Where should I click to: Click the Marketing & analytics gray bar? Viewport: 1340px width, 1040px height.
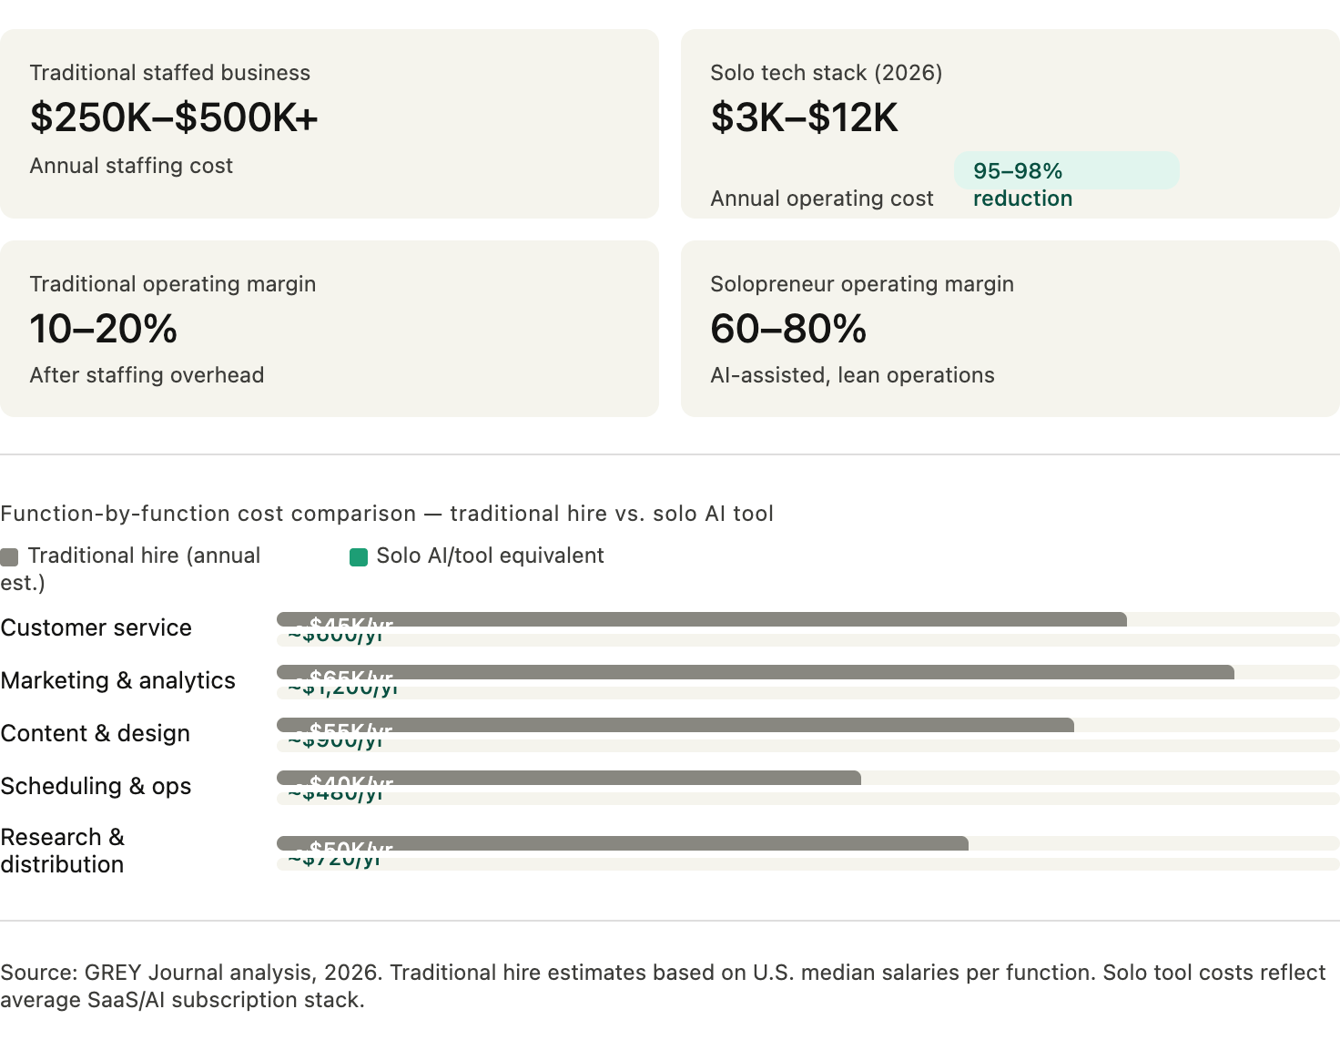(x=756, y=672)
